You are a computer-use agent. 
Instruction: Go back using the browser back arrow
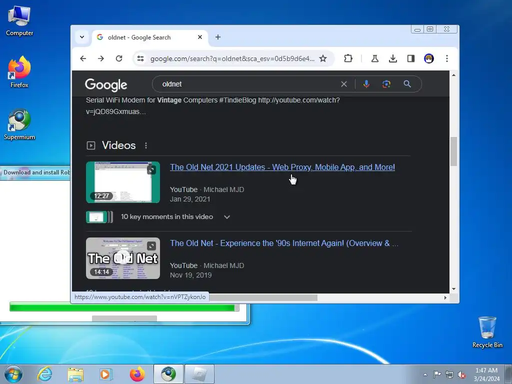pos(83,58)
